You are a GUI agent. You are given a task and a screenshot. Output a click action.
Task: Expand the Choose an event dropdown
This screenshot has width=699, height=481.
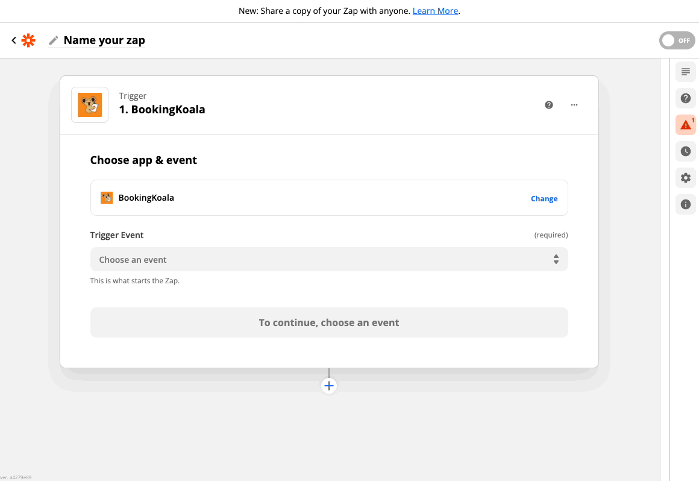coord(328,260)
